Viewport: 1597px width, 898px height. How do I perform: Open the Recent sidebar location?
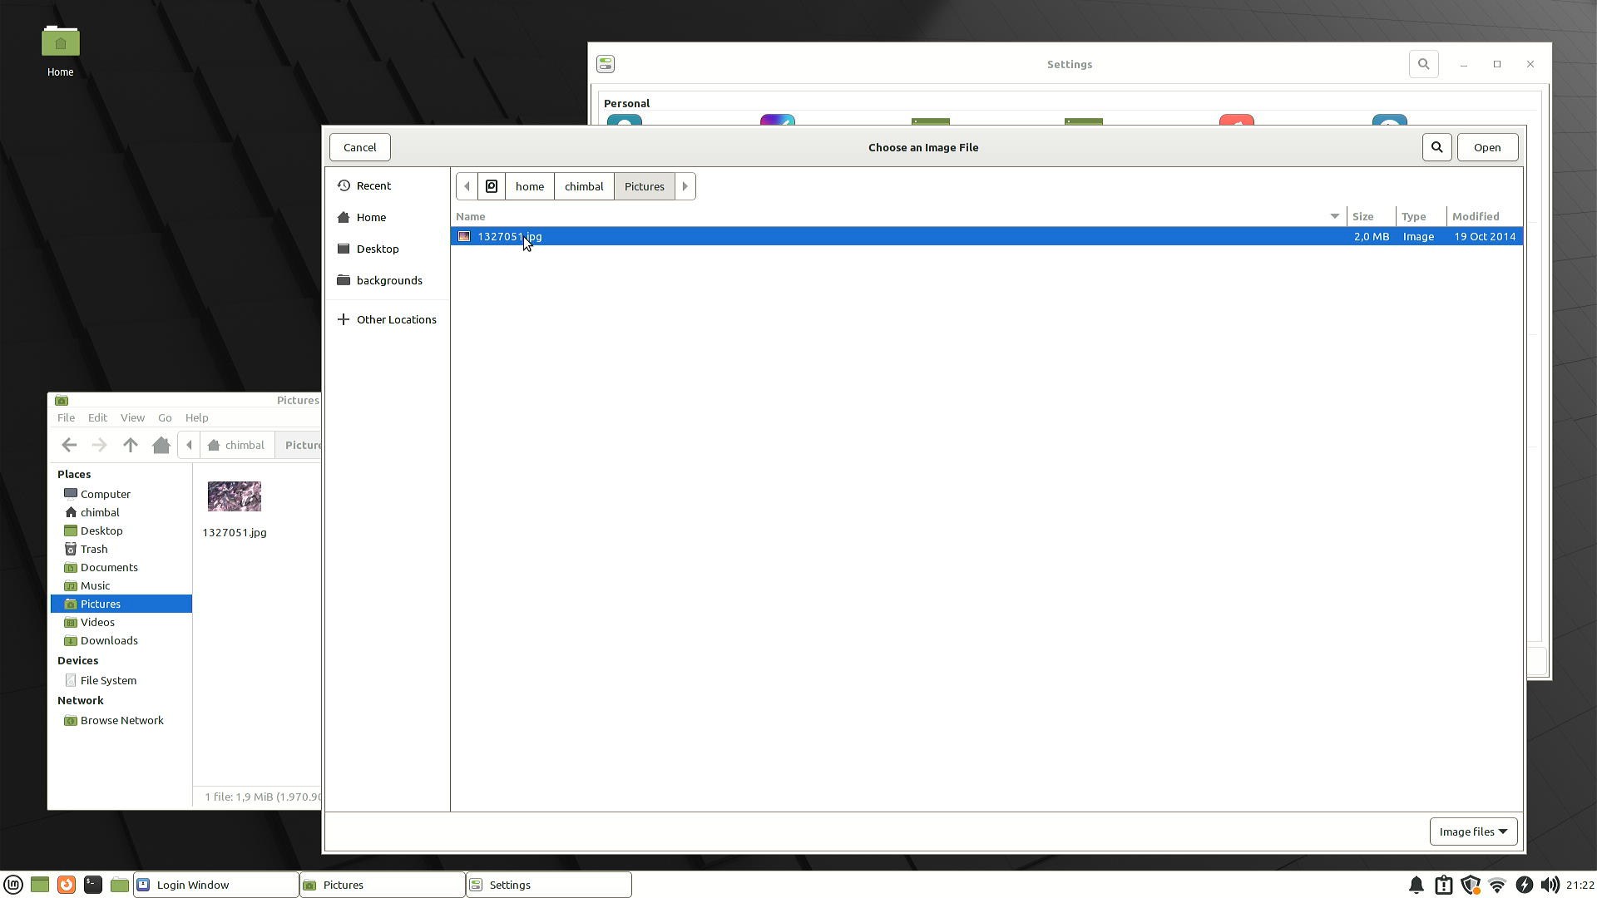(373, 185)
